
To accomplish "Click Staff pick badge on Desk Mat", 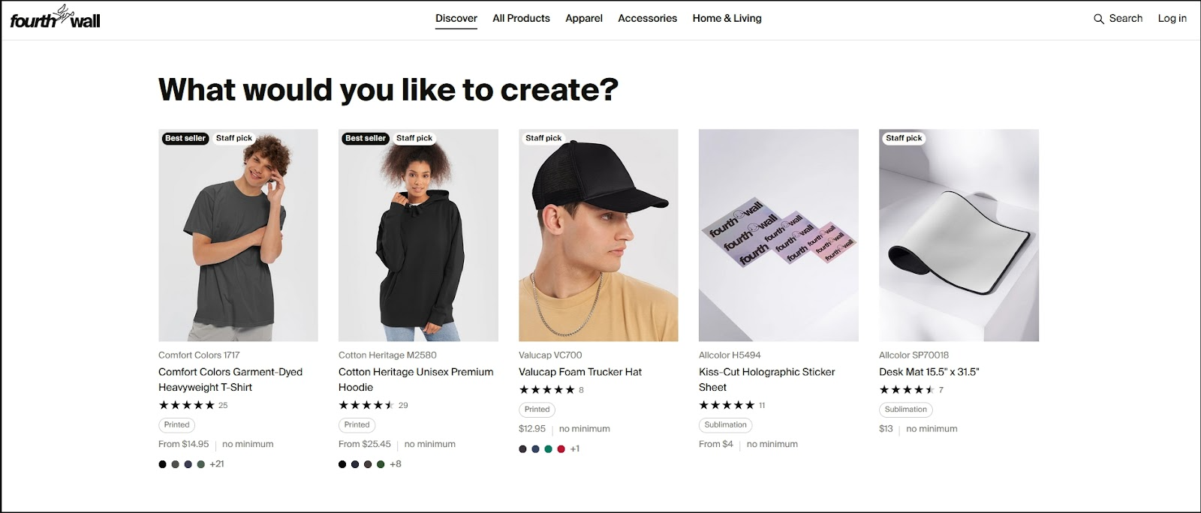I will pyautogui.click(x=904, y=138).
